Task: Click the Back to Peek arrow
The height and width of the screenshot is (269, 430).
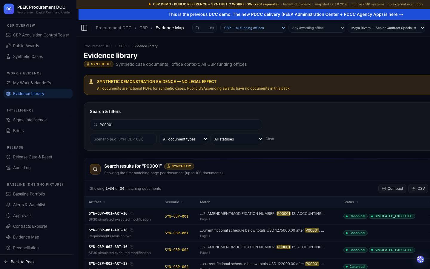Action: click(6, 262)
